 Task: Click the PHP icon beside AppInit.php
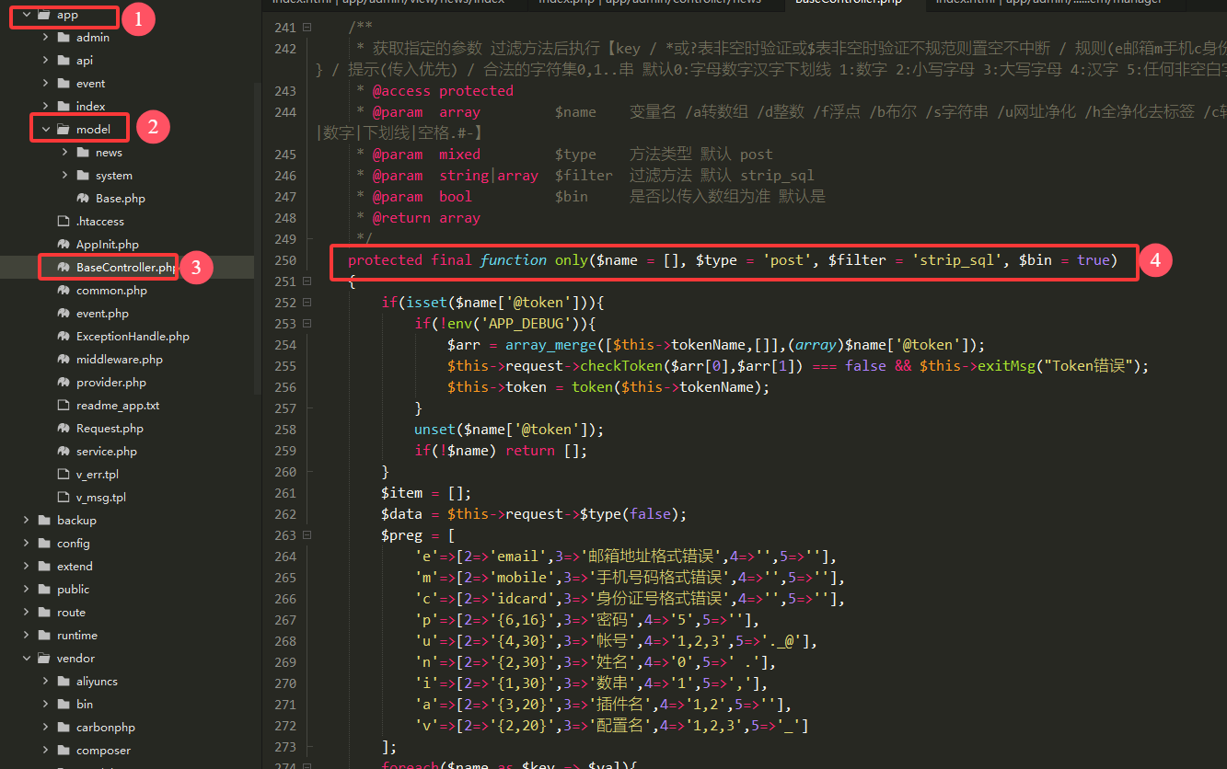(64, 245)
